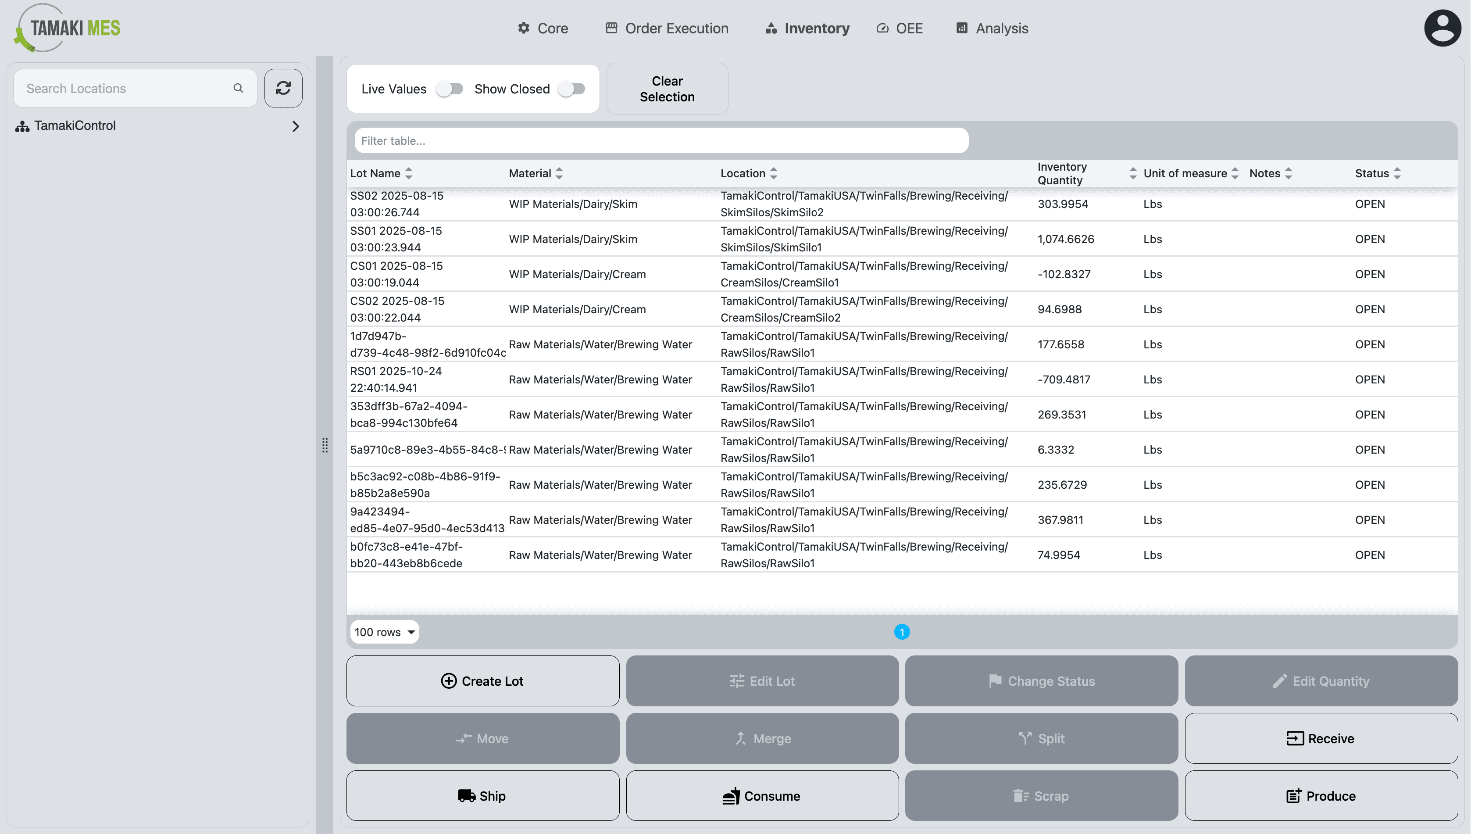
Task: Click the Produce button
Action: click(1321, 796)
